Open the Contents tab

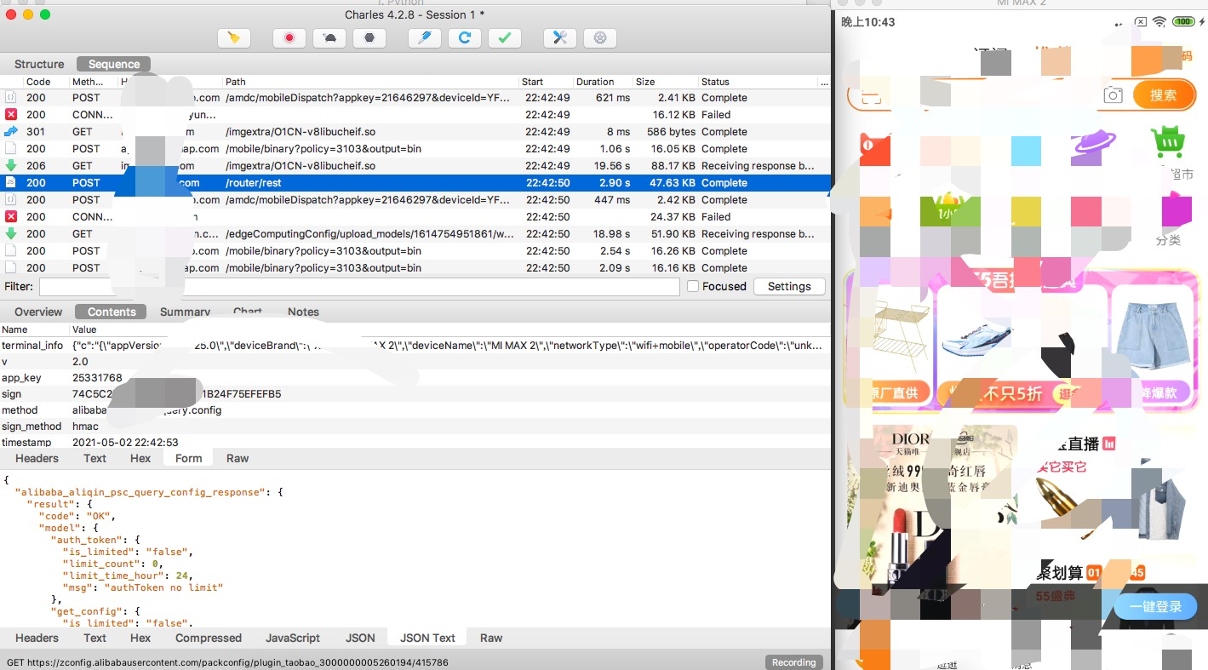tap(112, 312)
